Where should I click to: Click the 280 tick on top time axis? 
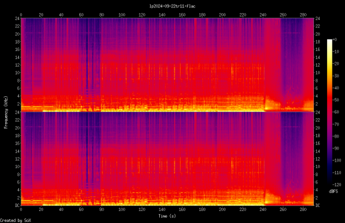point(303,15)
